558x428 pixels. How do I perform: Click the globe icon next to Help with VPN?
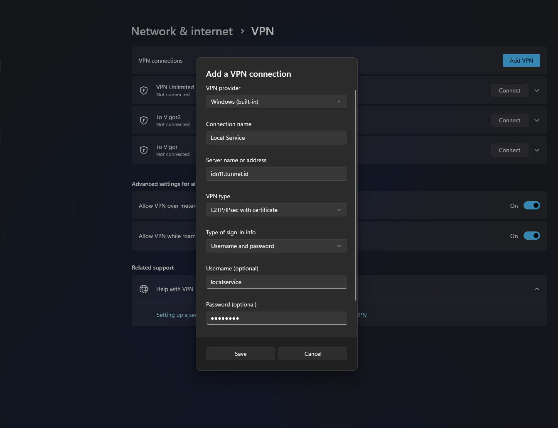pyautogui.click(x=144, y=289)
